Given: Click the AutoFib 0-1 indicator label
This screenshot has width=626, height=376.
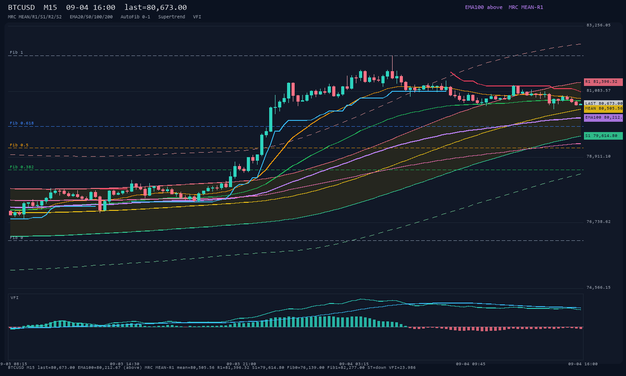Looking at the screenshot, I should [135, 17].
